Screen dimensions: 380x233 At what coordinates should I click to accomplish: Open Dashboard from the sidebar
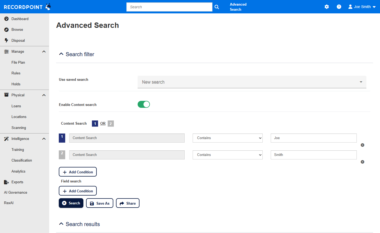[20, 19]
